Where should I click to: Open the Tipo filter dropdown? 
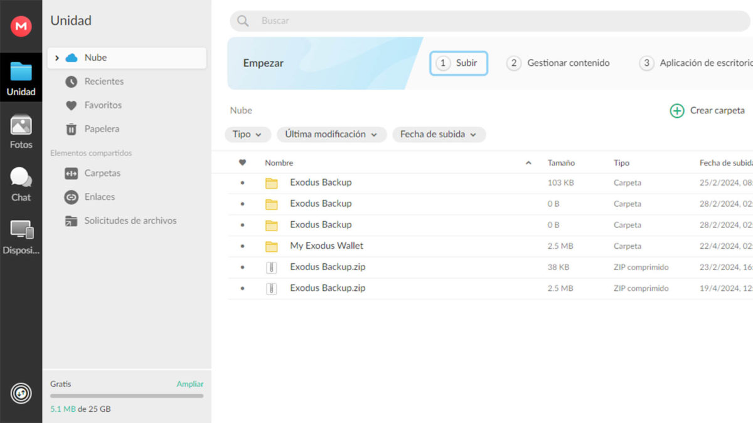(248, 134)
